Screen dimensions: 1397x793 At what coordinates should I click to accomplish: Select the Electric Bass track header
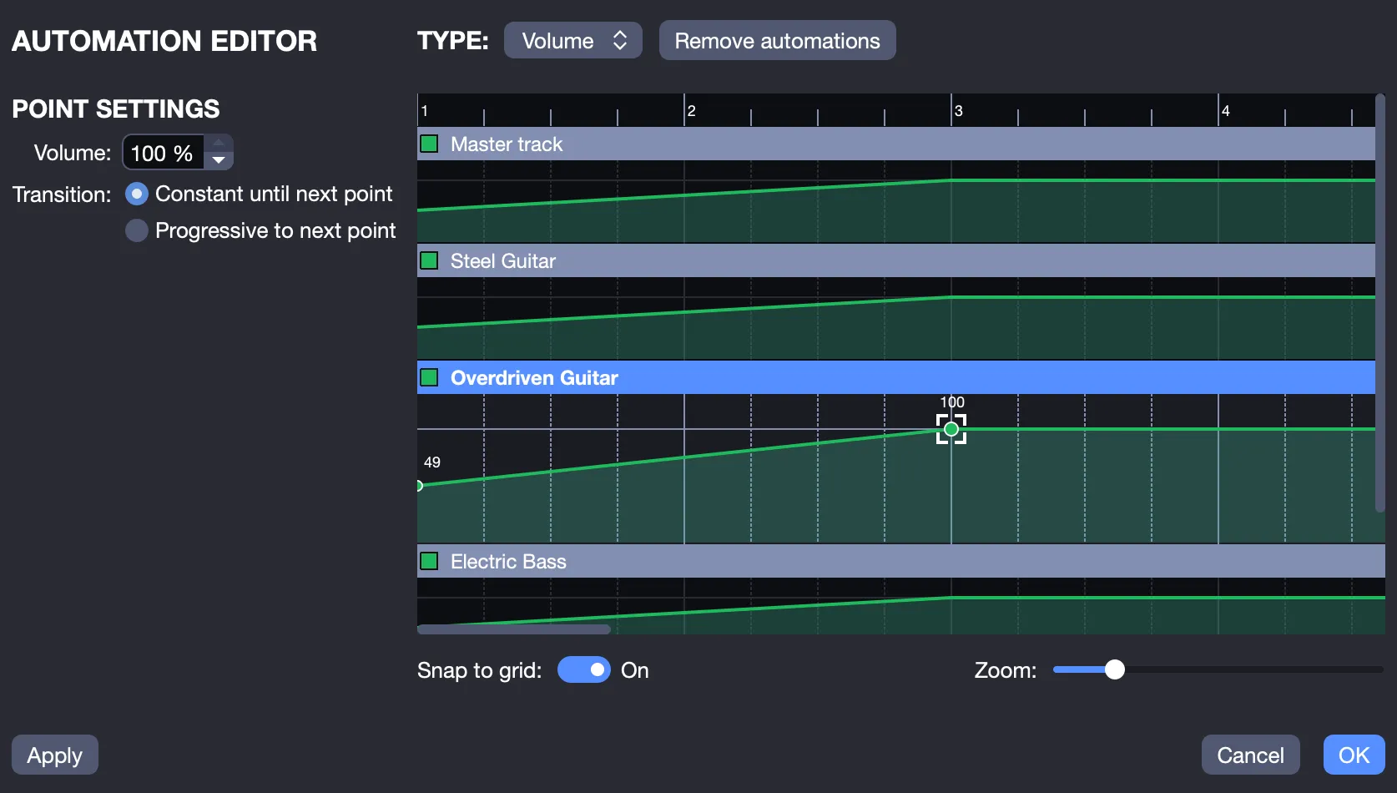(901, 561)
